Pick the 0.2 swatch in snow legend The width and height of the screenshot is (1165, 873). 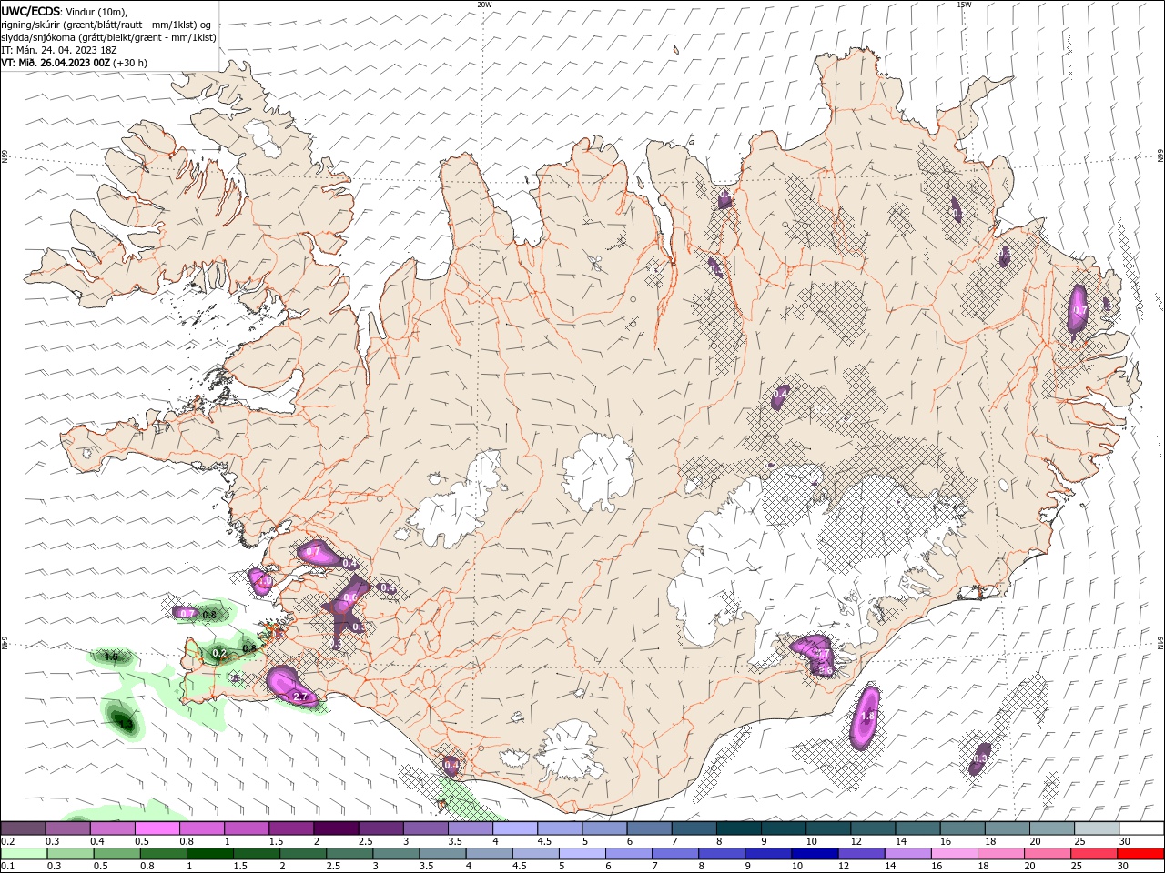(23, 828)
